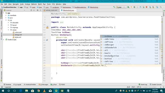Expand the mipmap folder
165x93 pixels.
point(9,28)
